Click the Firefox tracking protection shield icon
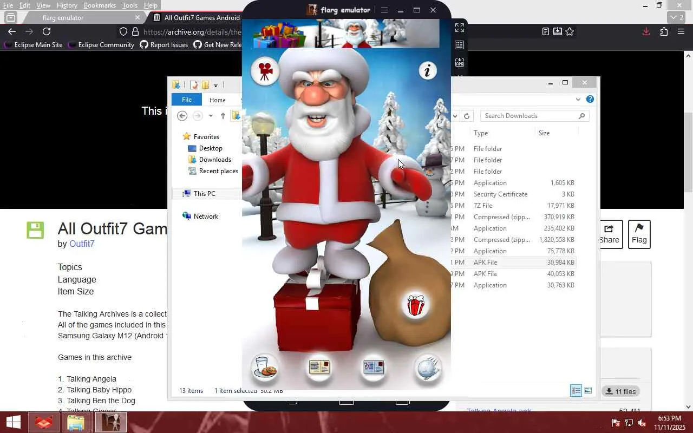Image resolution: width=693 pixels, height=433 pixels. point(123,31)
